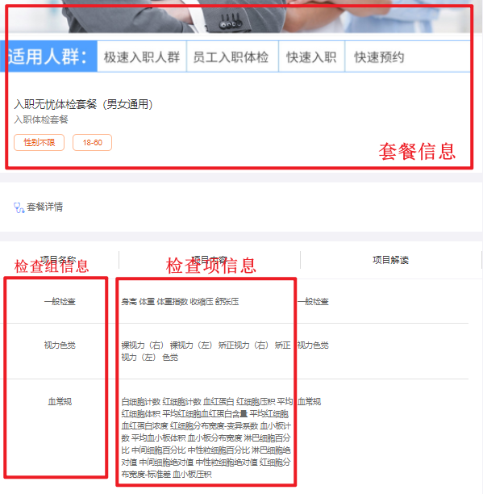Select the 极速入职人群 tag
The width and height of the screenshot is (483, 494).
pyautogui.click(x=142, y=57)
